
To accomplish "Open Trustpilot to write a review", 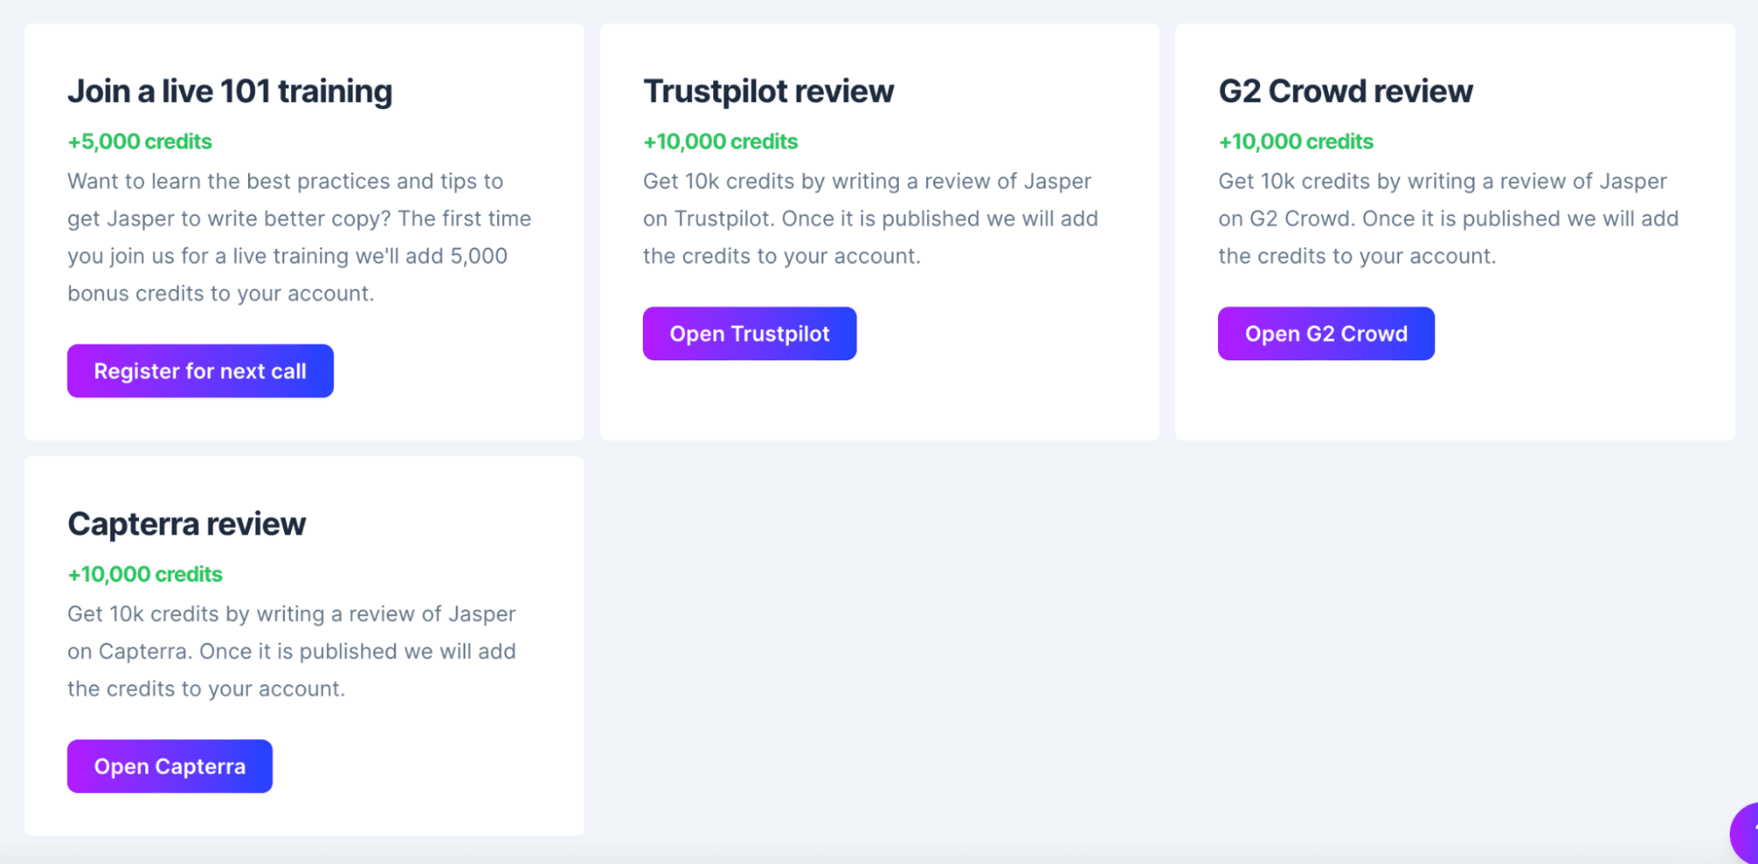I will click(x=749, y=333).
